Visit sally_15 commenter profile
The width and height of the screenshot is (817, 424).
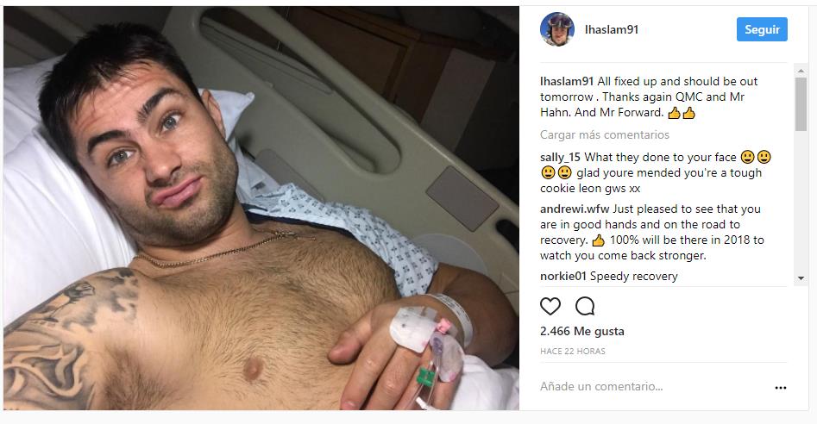tap(560, 157)
